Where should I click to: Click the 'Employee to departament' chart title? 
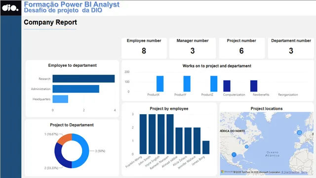[x=73, y=65]
